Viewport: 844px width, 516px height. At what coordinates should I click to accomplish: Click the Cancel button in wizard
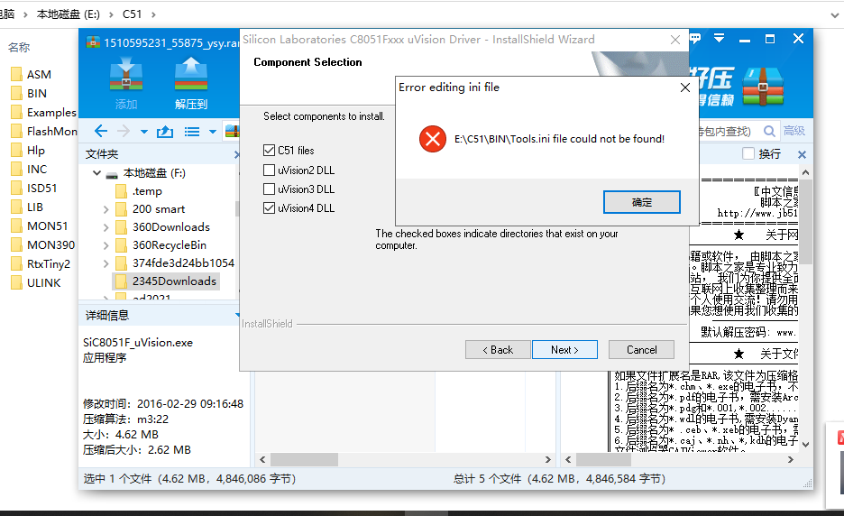coord(642,350)
